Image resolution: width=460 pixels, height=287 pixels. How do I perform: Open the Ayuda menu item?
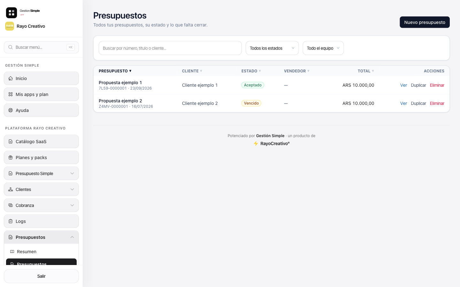click(41, 110)
